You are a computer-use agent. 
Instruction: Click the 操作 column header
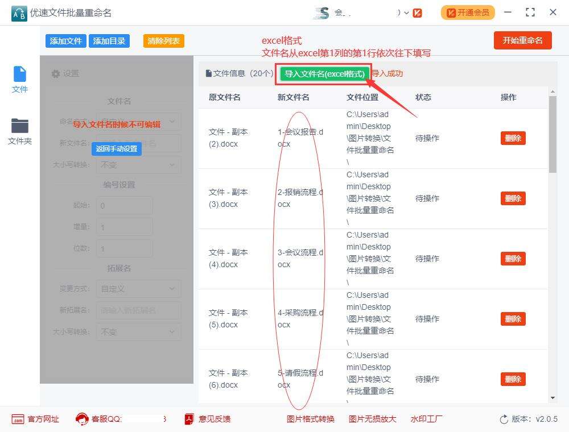tap(508, 97)
